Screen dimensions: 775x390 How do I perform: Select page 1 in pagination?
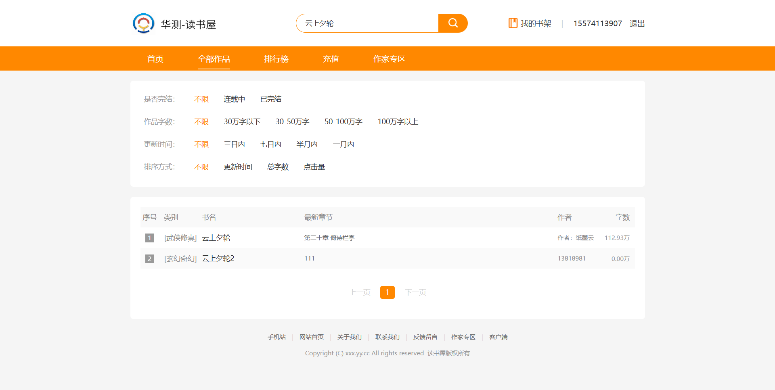[x=387, y=292]
